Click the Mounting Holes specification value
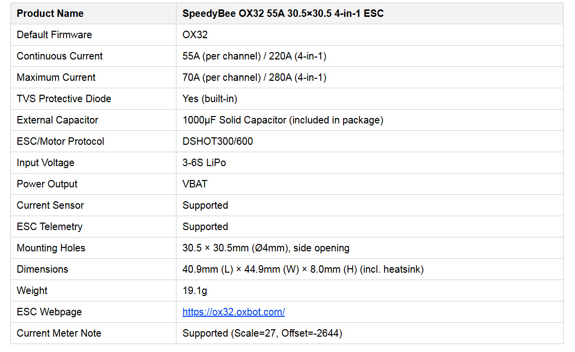575x352 pixels. point(266,248)
